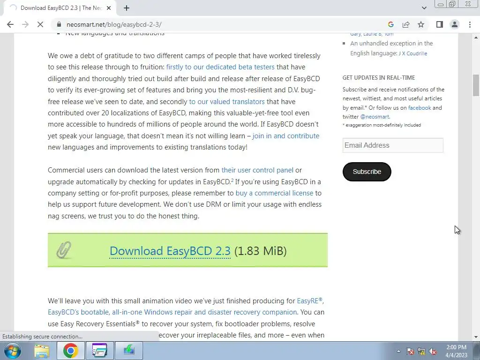Open the taskbar app with green arrow icon
The width and height of the screenshot is (480, 360).
128,351
